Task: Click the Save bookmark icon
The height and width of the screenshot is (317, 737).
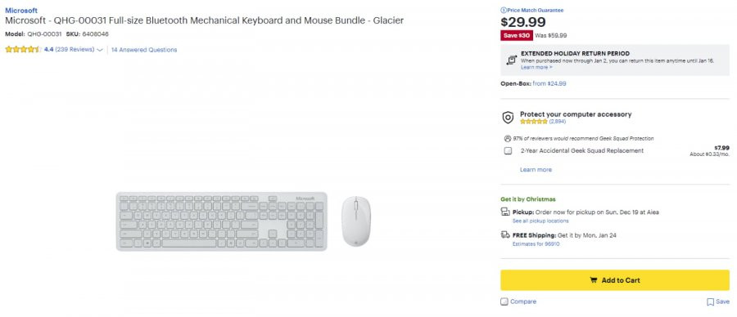Action: (x=710, y=302)
